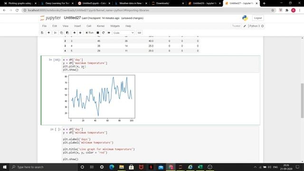Click the address bar URL
Screen dimensions: 304x171
(x=88, y=10)
